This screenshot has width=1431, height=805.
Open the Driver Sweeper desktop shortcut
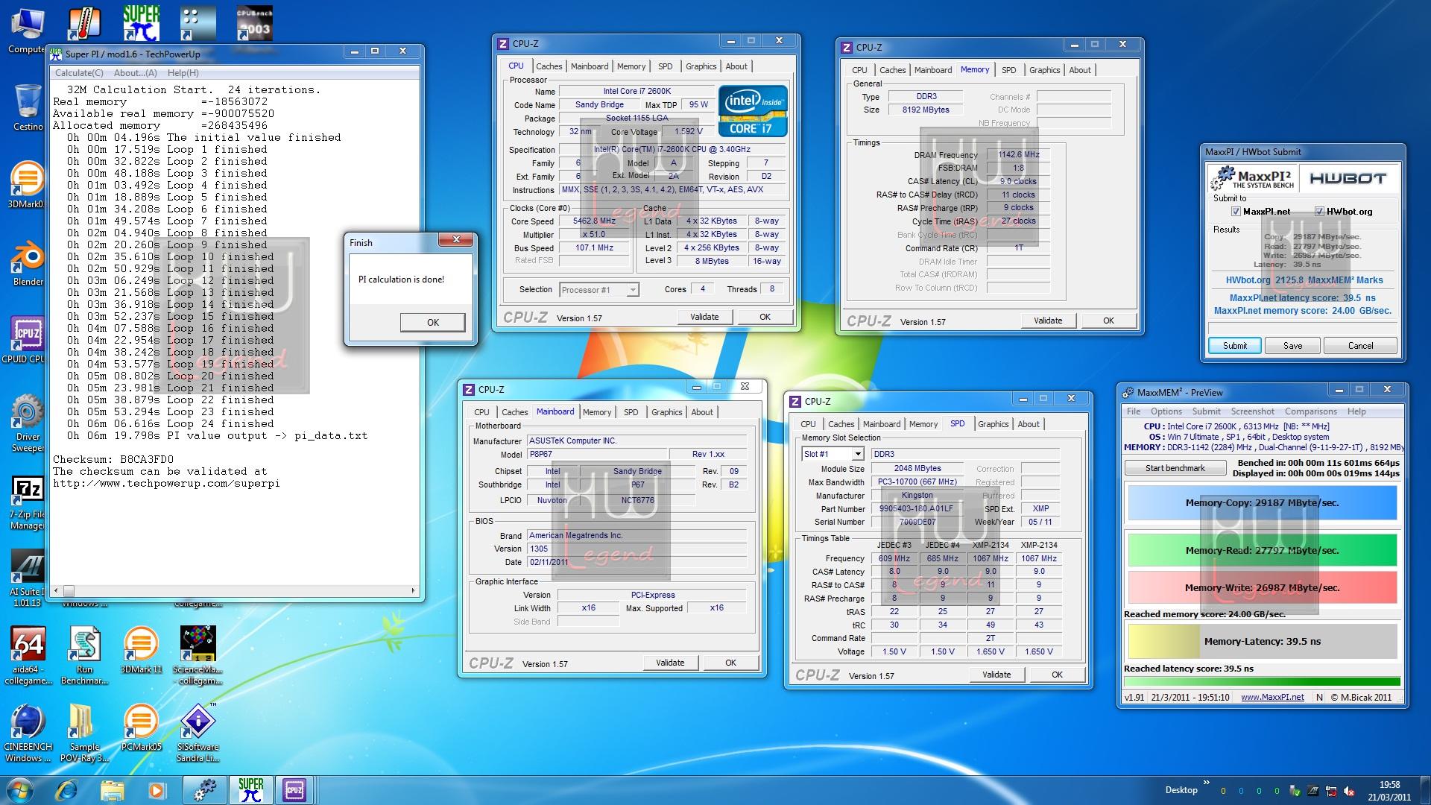[x=28, y=423]
